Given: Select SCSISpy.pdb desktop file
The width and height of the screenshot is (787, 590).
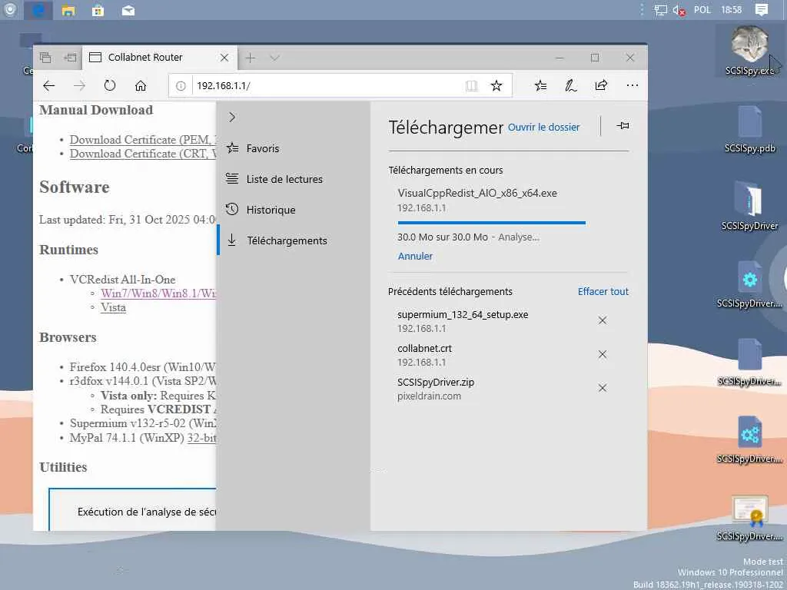Looking at the screenshot, I should pyautogui.click(x=750, y=128).
